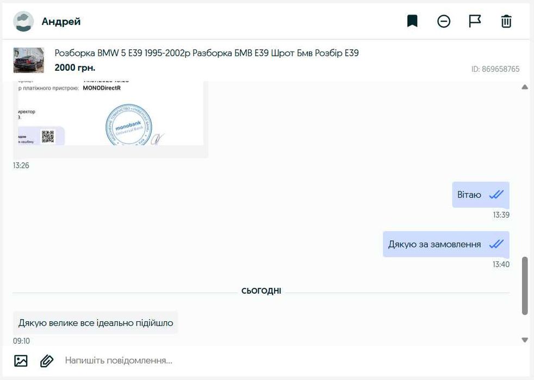Open user name Андрей
The width and height of the screenshot is (534, 380).
click(x=61, y=21)
